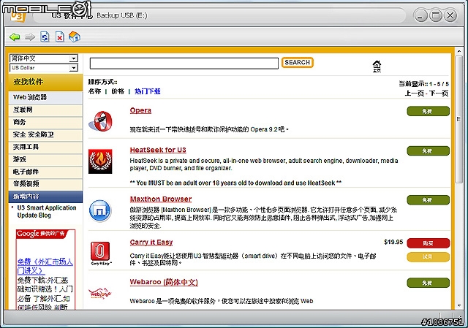Viewport: 468px width, 328px height.
Task: Open the Maxthon Browser link
Action: click(161, 199)
